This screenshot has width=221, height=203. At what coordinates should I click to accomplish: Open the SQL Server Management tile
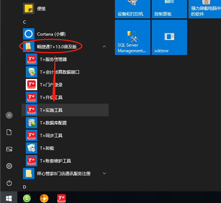point(133,37)
